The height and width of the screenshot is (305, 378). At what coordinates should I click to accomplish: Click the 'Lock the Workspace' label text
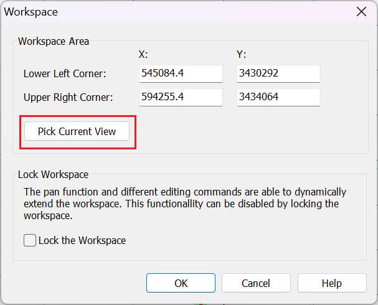[x=82, y=240]
